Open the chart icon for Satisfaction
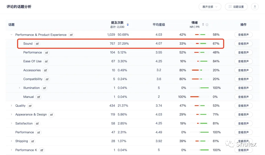 click(x=37, y=124)
